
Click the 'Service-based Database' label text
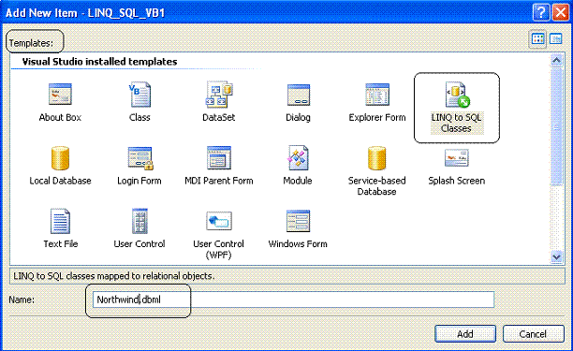[x=376, y=186]
